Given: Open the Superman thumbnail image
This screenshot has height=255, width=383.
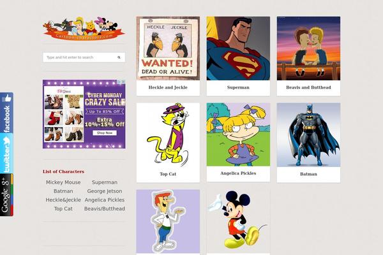Looking at the screenshot, I should [x=238, y=48].
